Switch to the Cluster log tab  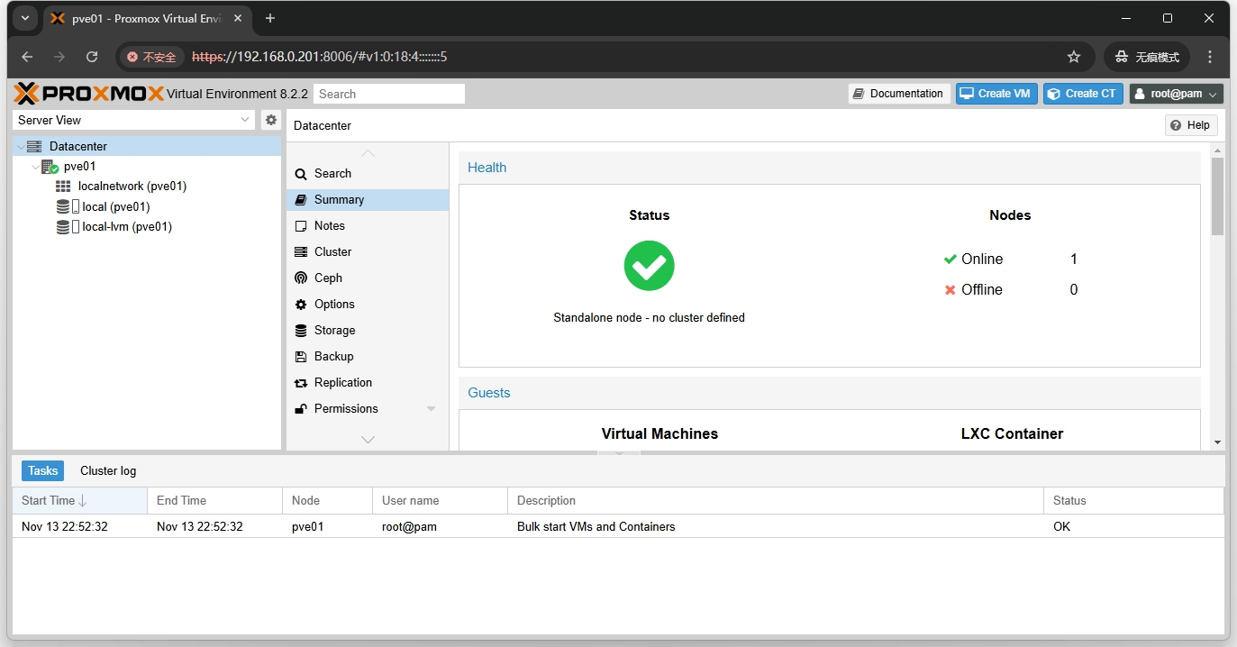(x=108, y=470)
